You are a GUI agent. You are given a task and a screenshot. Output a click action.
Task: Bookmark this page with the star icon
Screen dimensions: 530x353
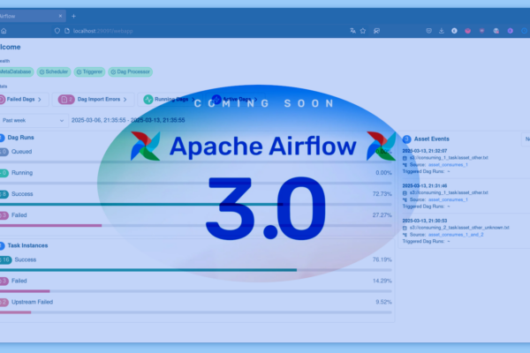[x=363, y=31]
